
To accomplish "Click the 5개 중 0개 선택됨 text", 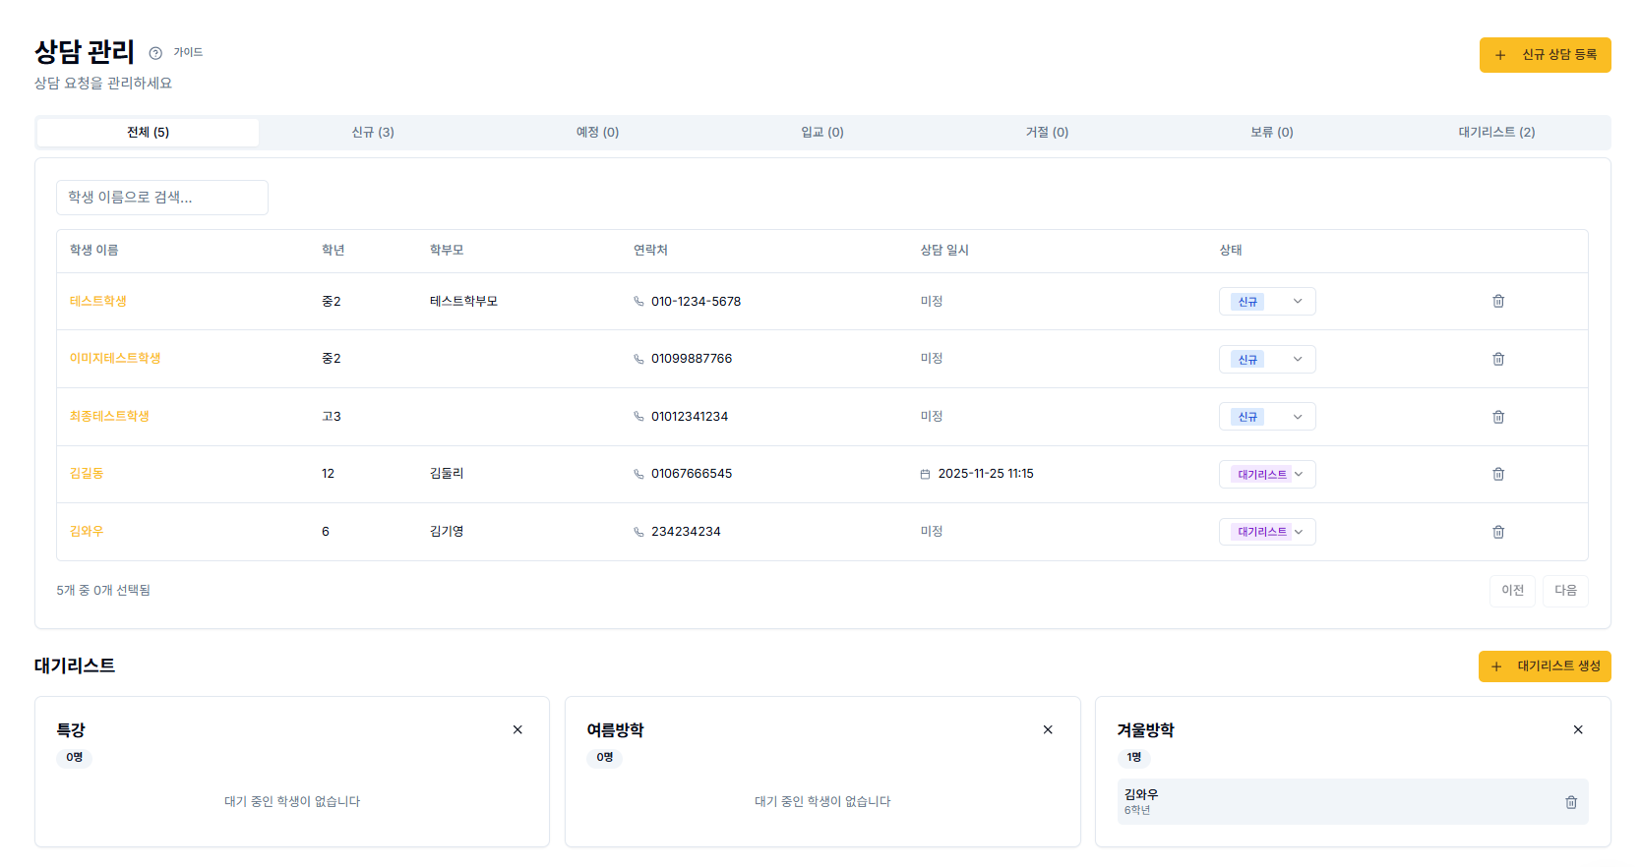I will pyautogui.click(x=103, y=591).
